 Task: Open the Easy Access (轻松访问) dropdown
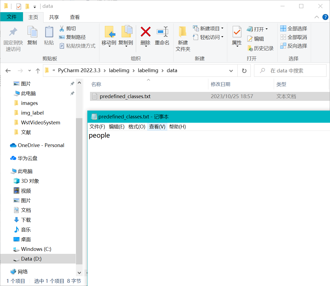coord(208,37)
